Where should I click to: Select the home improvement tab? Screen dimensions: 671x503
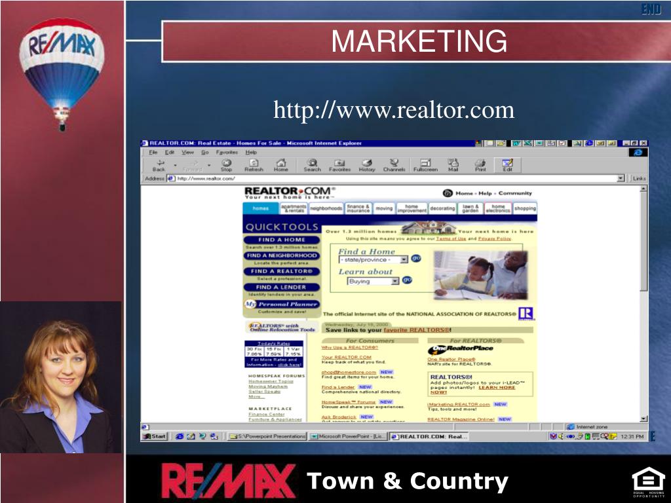pos(412,208)
